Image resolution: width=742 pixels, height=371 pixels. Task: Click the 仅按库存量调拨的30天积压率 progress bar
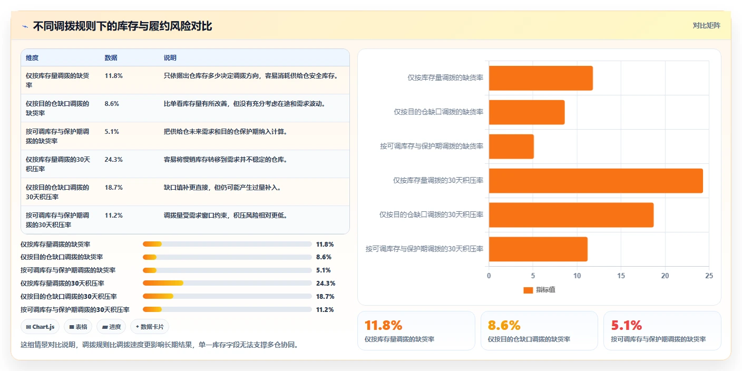point(227,283)
